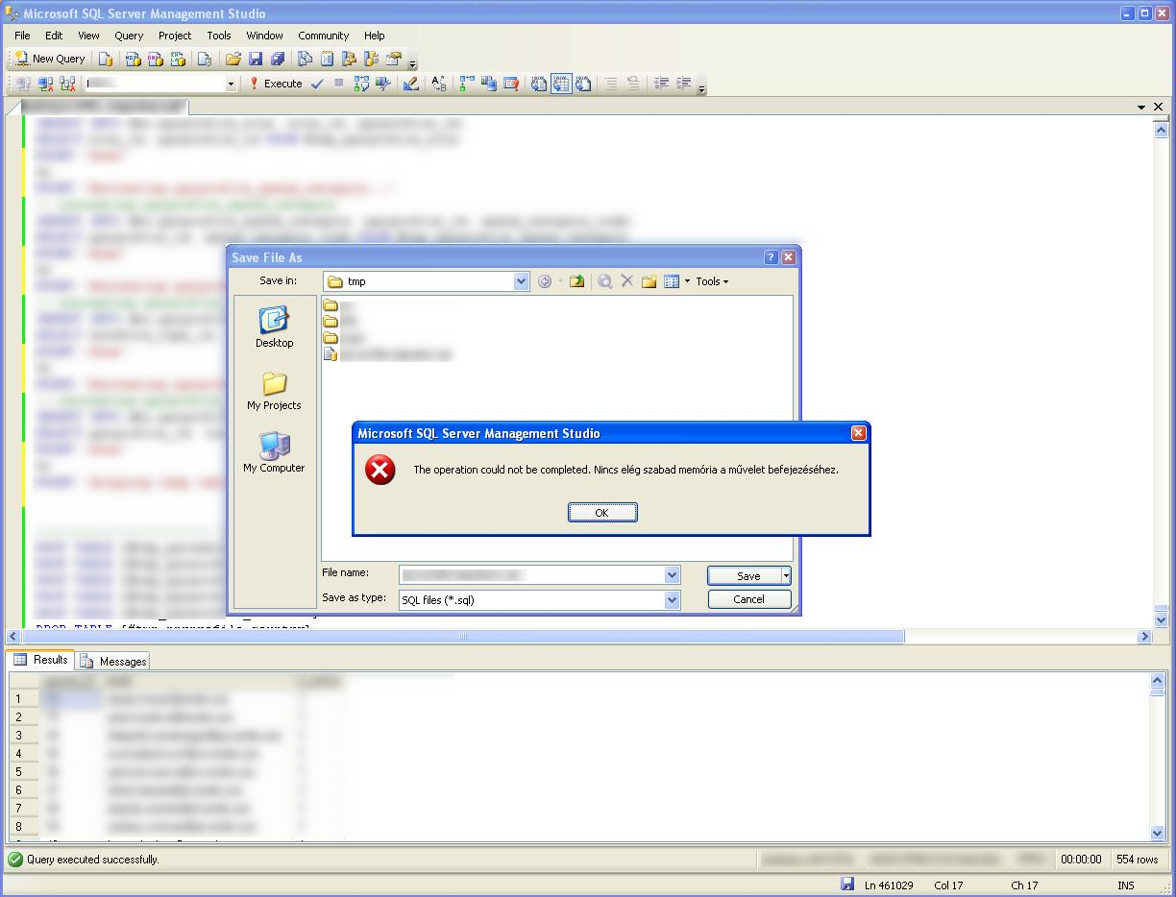Image resolution: width=1176 pixels, height=897 pixels.
Task: Click the '554 rows' status bar entry
Action: click(x=1138, y=860)
